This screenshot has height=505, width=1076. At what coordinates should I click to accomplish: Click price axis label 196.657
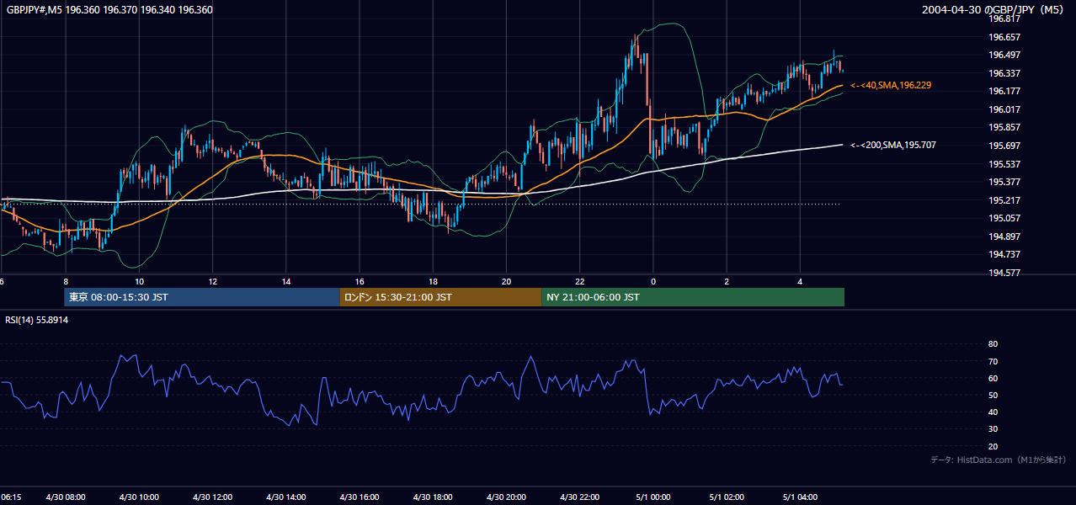pos(1005,37)
